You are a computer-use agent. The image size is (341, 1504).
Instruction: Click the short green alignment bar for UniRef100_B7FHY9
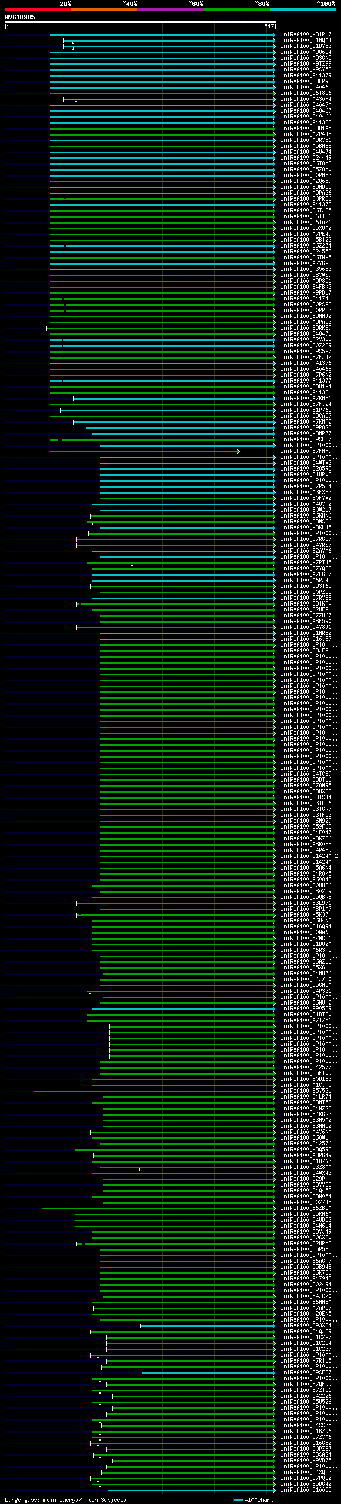click(144, 451)
